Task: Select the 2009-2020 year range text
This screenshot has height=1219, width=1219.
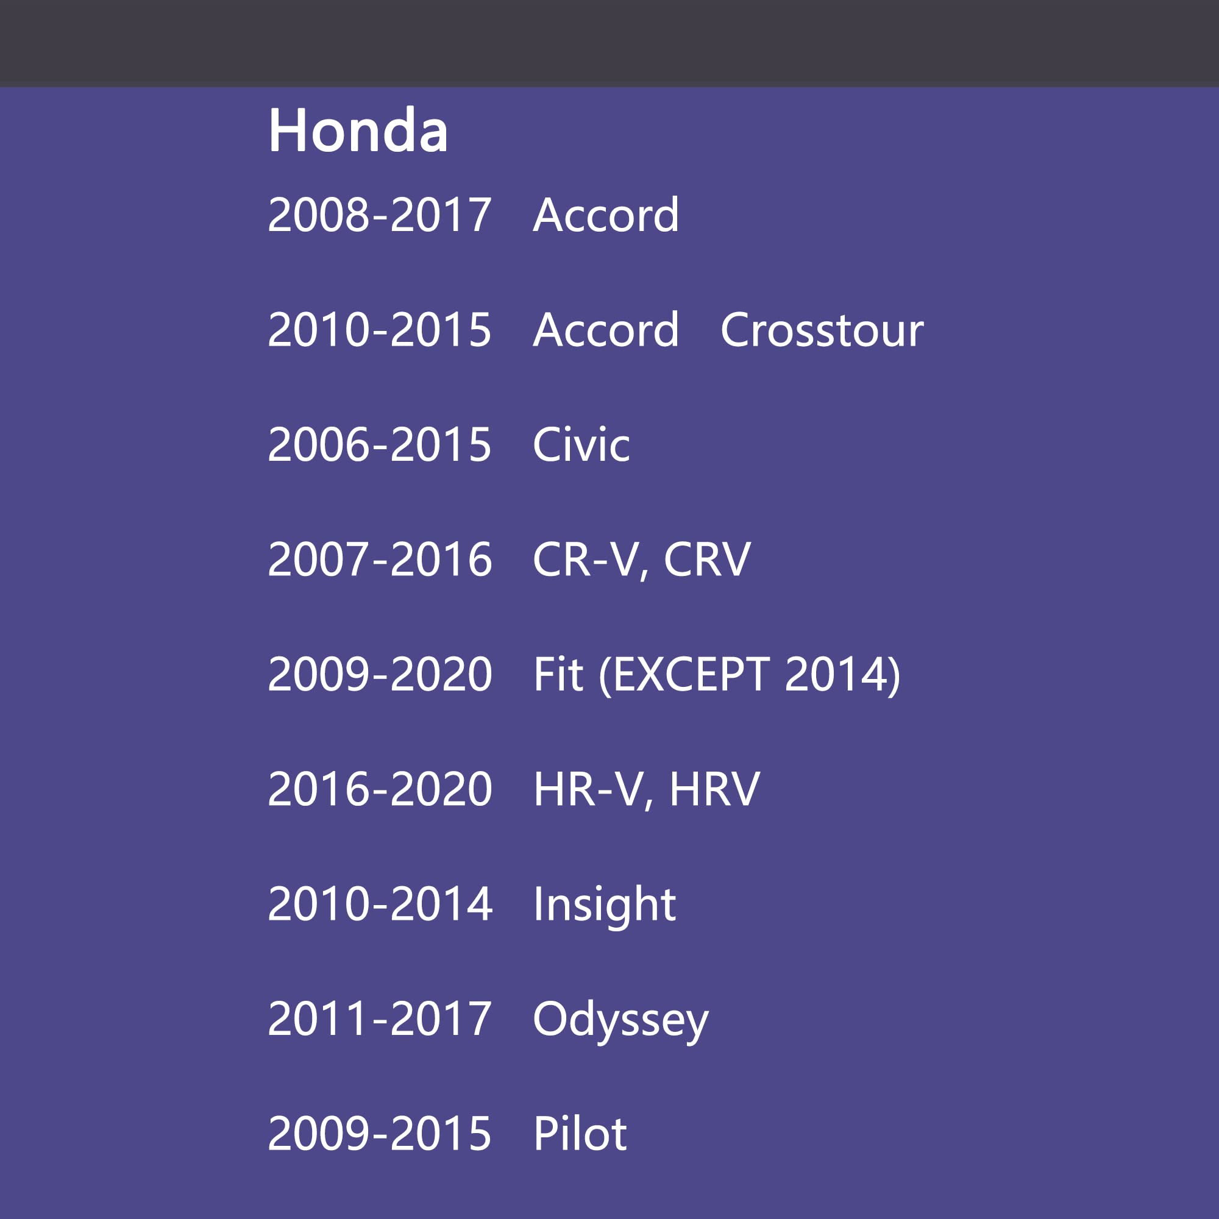Action: click(x=379, y=675)
